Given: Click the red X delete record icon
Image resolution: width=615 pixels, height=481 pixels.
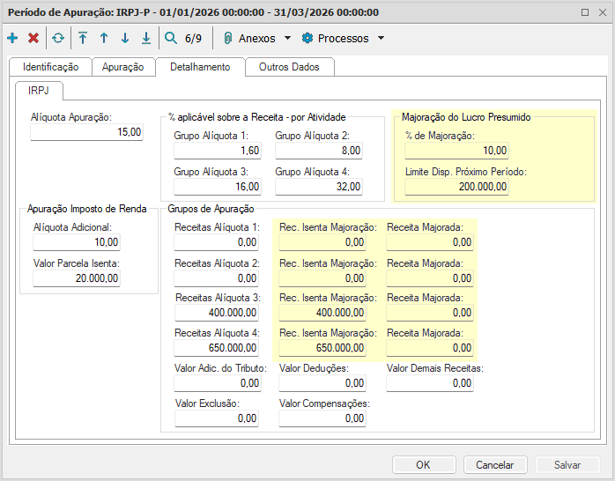Looking at the screenshot, I should click(33, 38).
